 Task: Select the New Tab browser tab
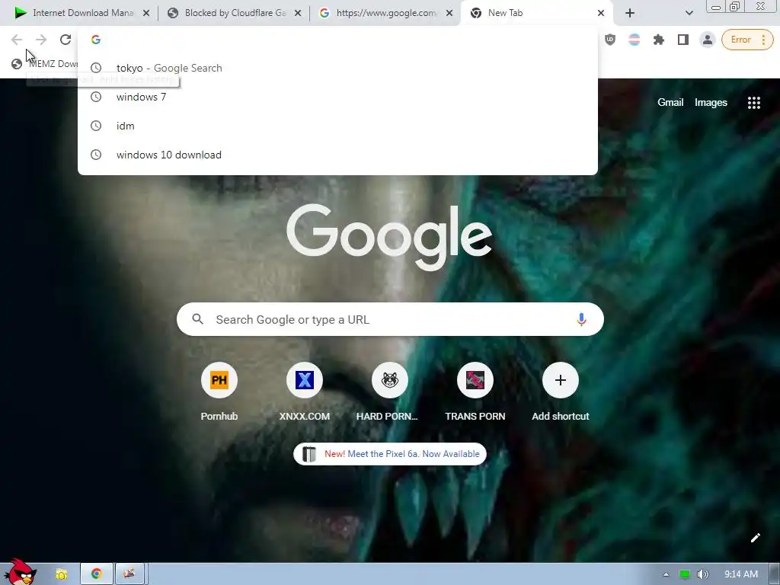click(536, 13)
